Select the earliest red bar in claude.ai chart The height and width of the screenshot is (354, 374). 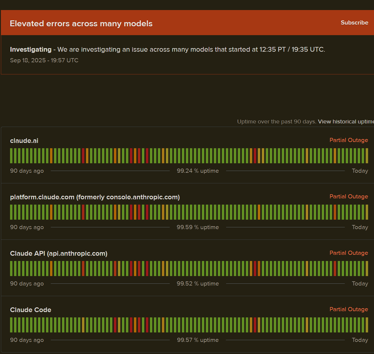coord(83,156)
